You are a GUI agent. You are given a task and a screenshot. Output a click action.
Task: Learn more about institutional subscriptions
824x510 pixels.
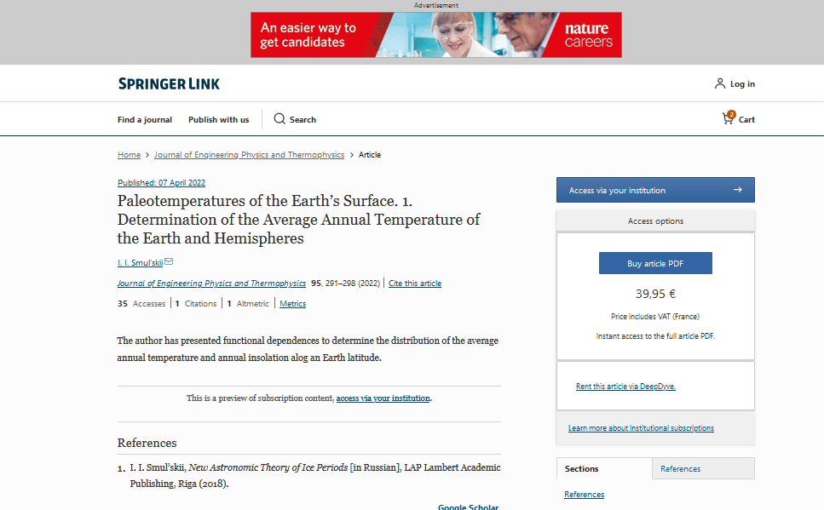[x=641, y=428]
